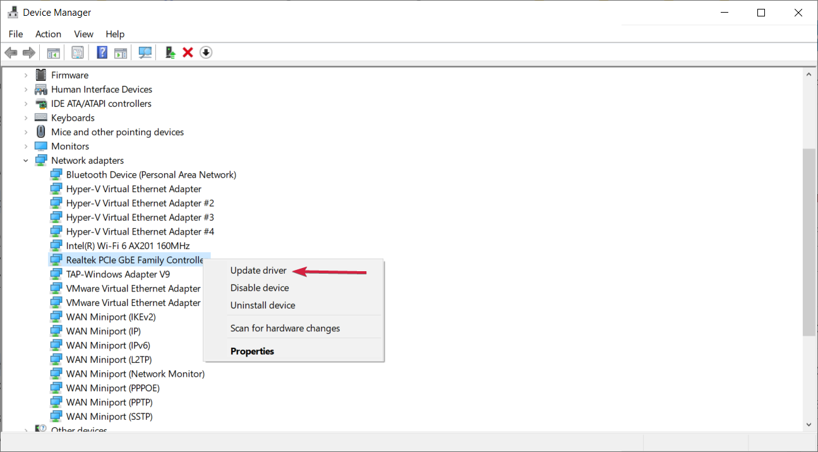
Task: Click the IDE ATA/ATAPI controllers icon
Action: point(41,104)
